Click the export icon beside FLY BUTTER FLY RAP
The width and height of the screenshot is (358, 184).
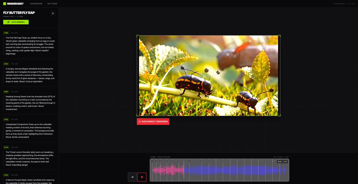coord(53,13)
